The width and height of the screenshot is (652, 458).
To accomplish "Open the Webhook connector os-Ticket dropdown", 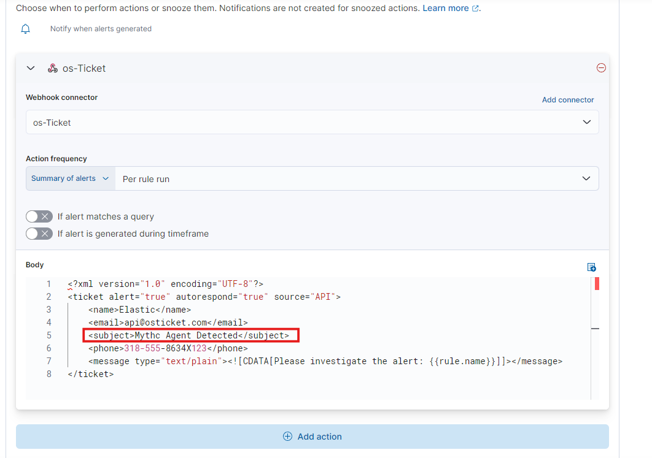I will tap(312, 122).
